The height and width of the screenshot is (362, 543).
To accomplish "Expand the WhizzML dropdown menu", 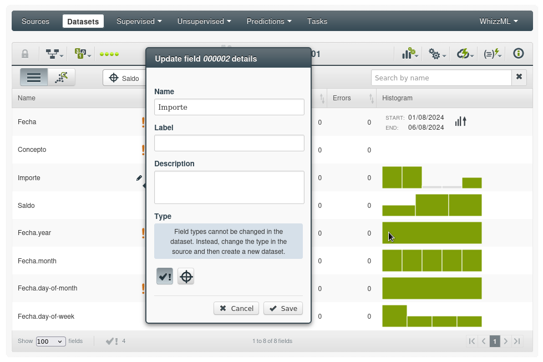I will pyautogui.click(x=499, y=22).
